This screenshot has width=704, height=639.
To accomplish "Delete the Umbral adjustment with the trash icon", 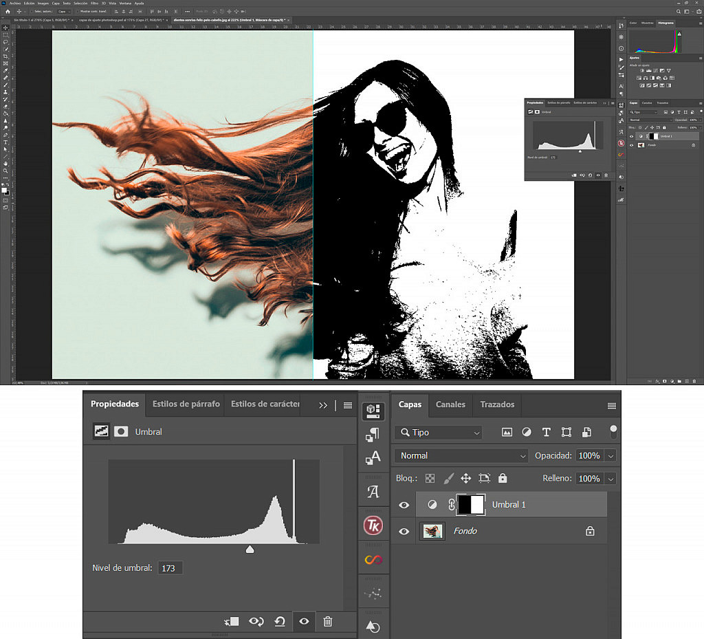I will [328, 621].
